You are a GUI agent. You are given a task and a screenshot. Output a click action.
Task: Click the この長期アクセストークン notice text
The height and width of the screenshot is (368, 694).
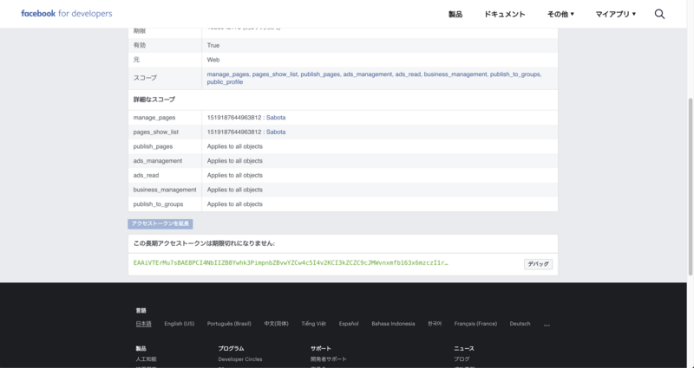point(204,243)
